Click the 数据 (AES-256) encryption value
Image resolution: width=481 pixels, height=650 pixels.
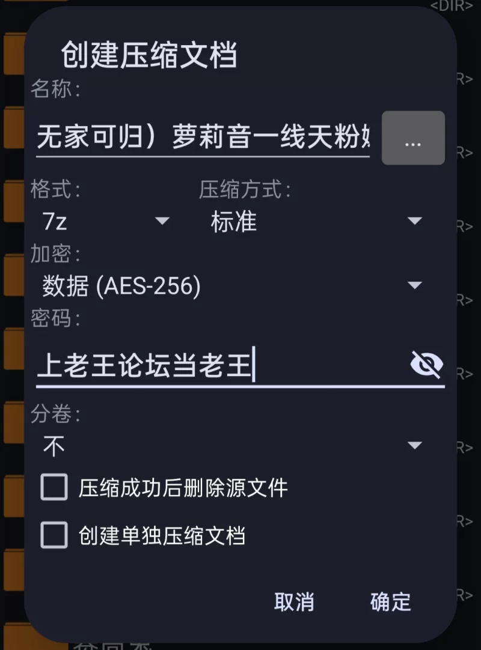tap(121, 286)
